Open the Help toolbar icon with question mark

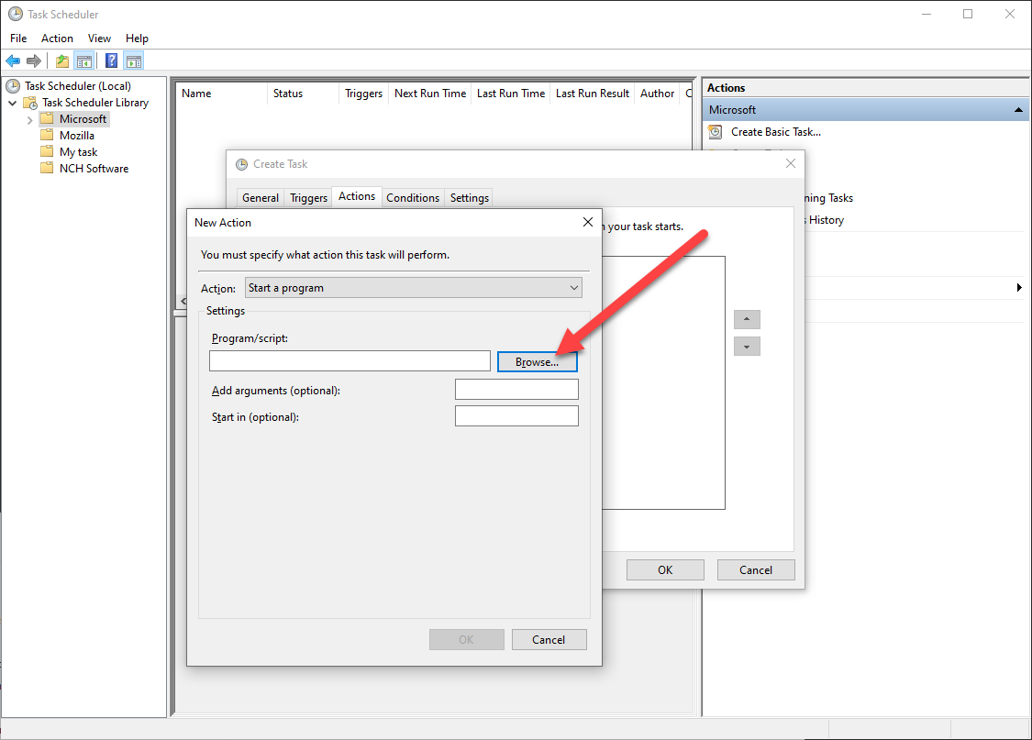click(x=112, y=61)
